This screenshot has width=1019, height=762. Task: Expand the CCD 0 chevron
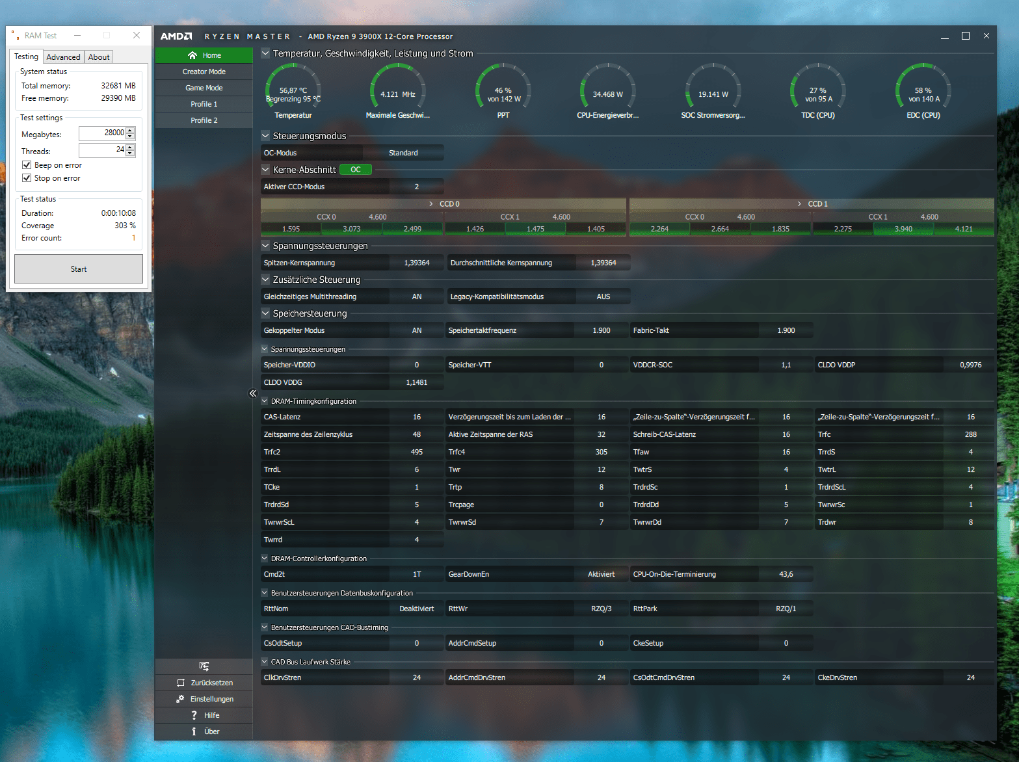point(431,204)
